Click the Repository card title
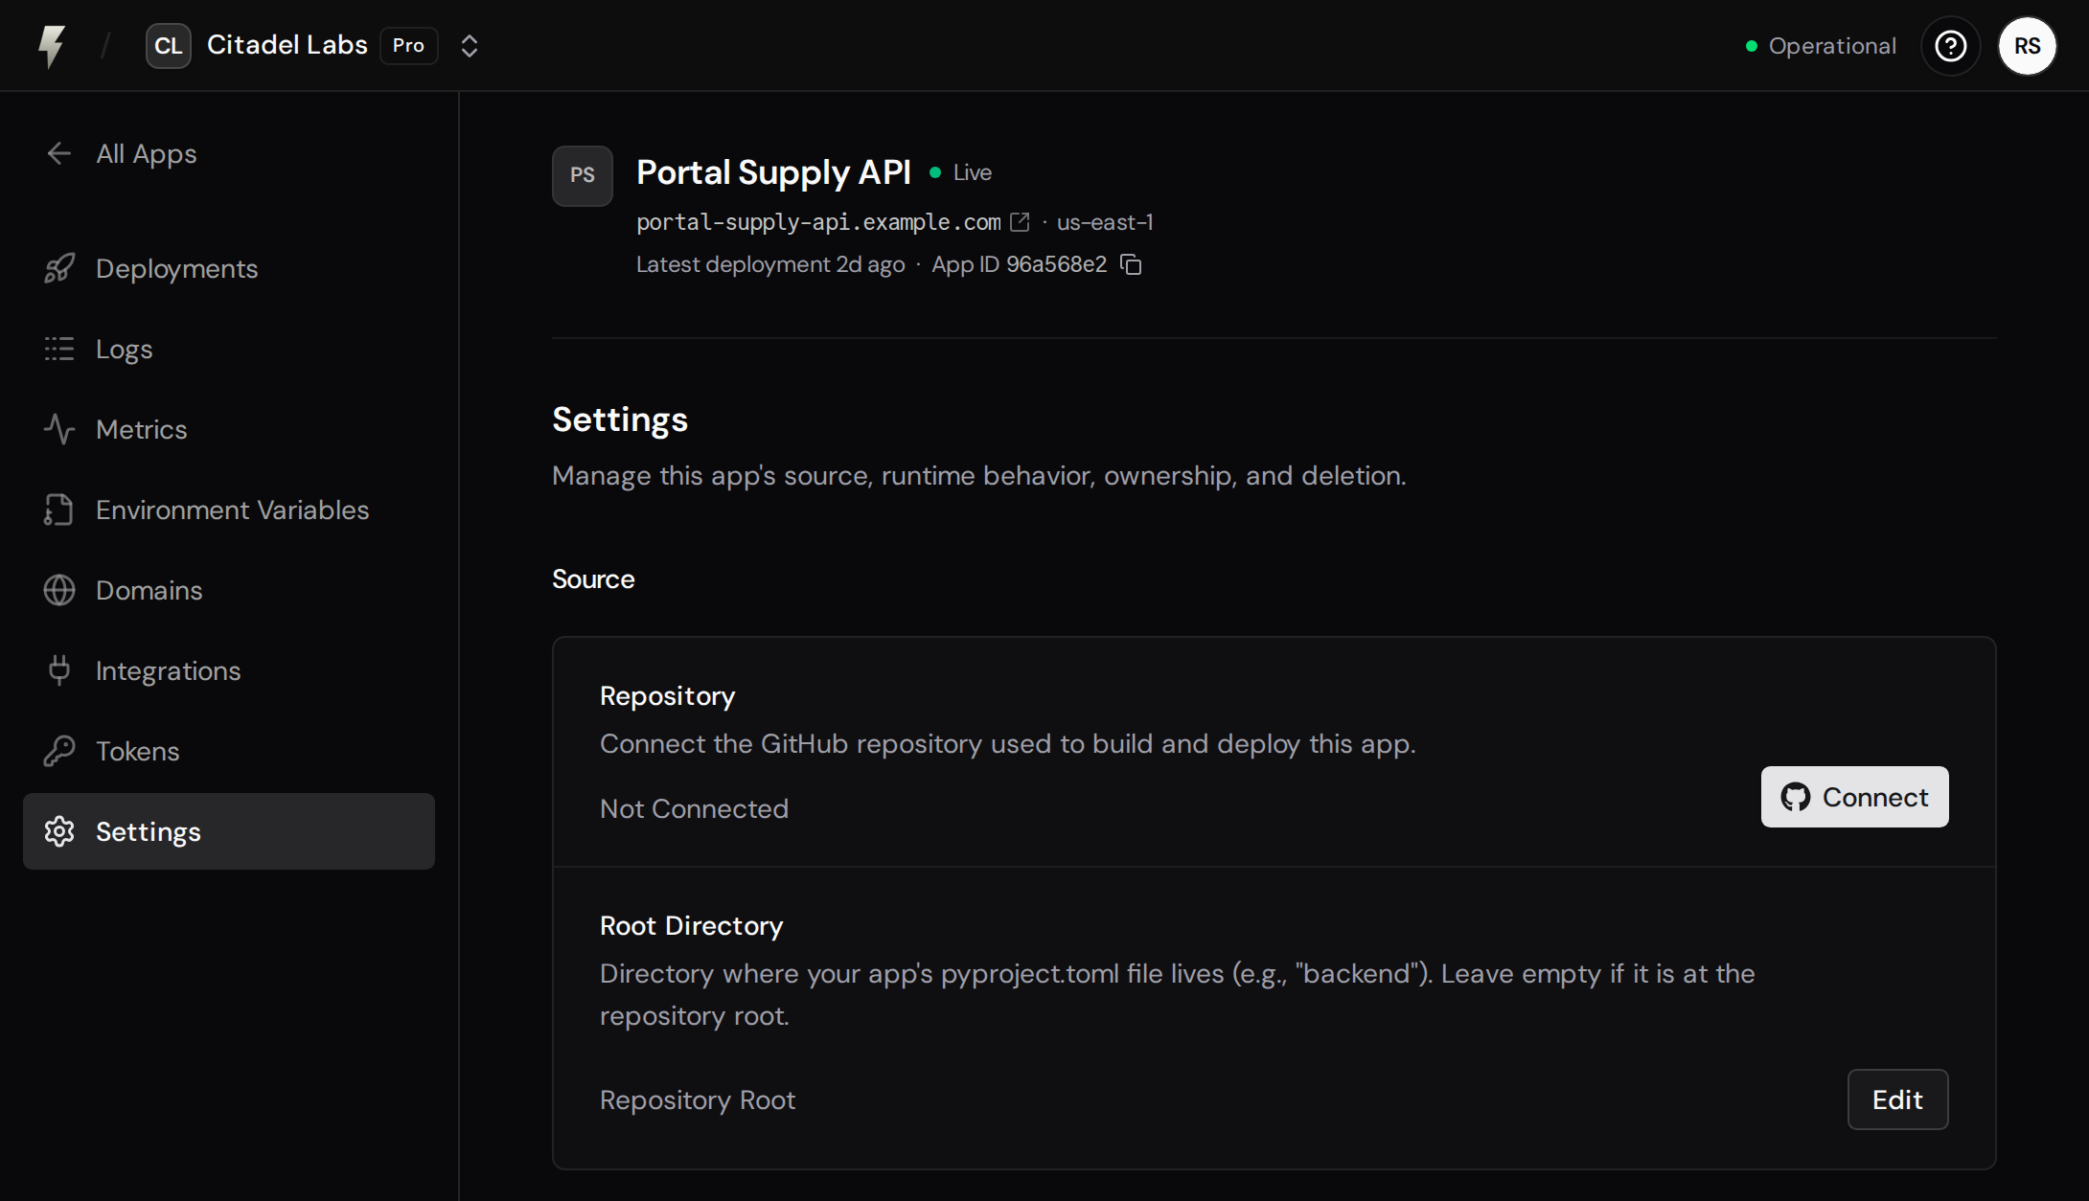 click(x=668, y=696)
